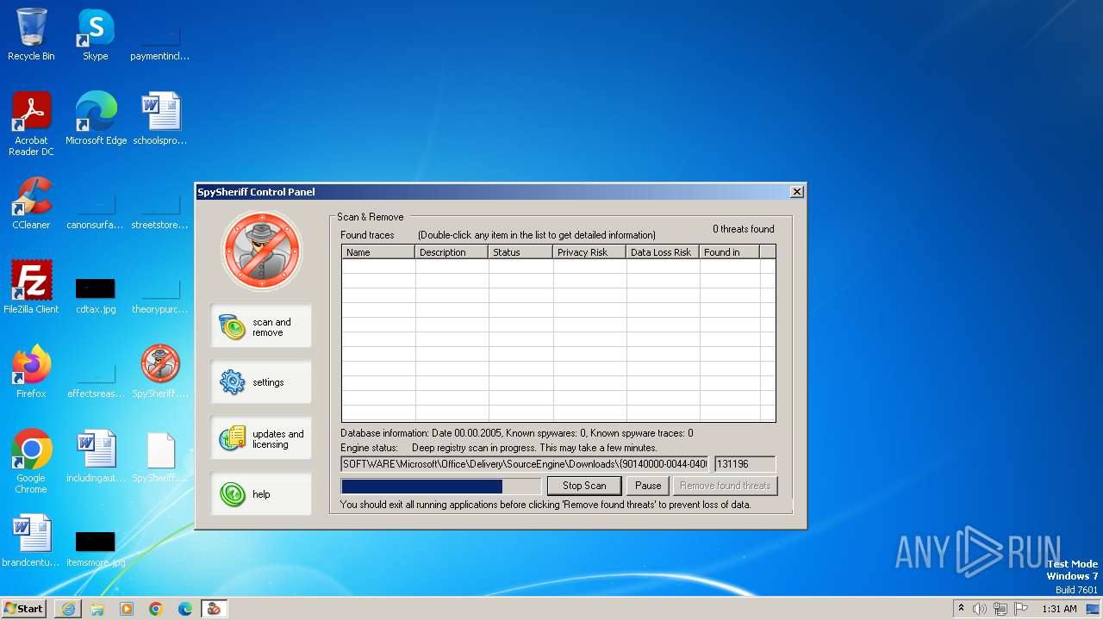Launch Internet Explorer from taskbar
Screen dimensions: 1103x620
[x=68, y=609]
